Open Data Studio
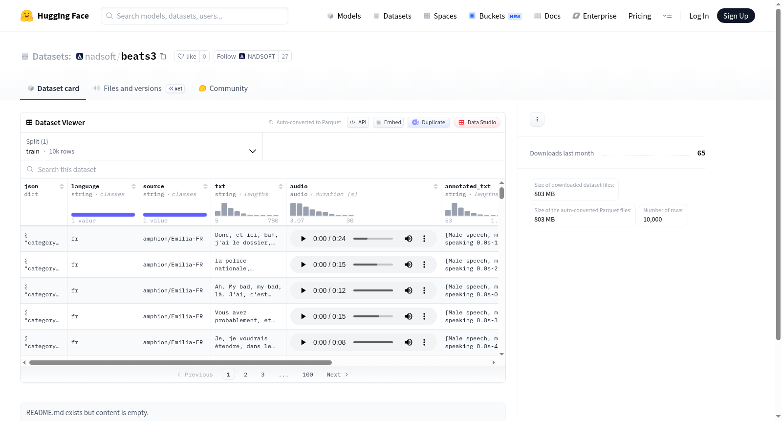Image resolution: width=782 pixels, height=421 pixels. 477,123
